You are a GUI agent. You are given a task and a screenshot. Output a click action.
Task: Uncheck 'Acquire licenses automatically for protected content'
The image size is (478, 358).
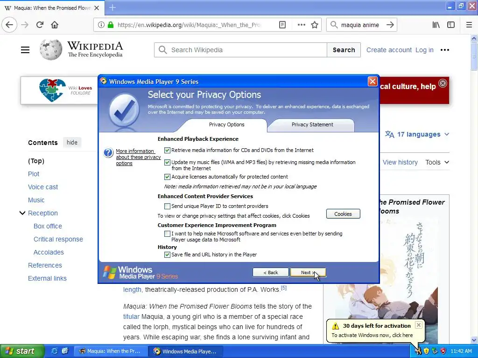167,177
